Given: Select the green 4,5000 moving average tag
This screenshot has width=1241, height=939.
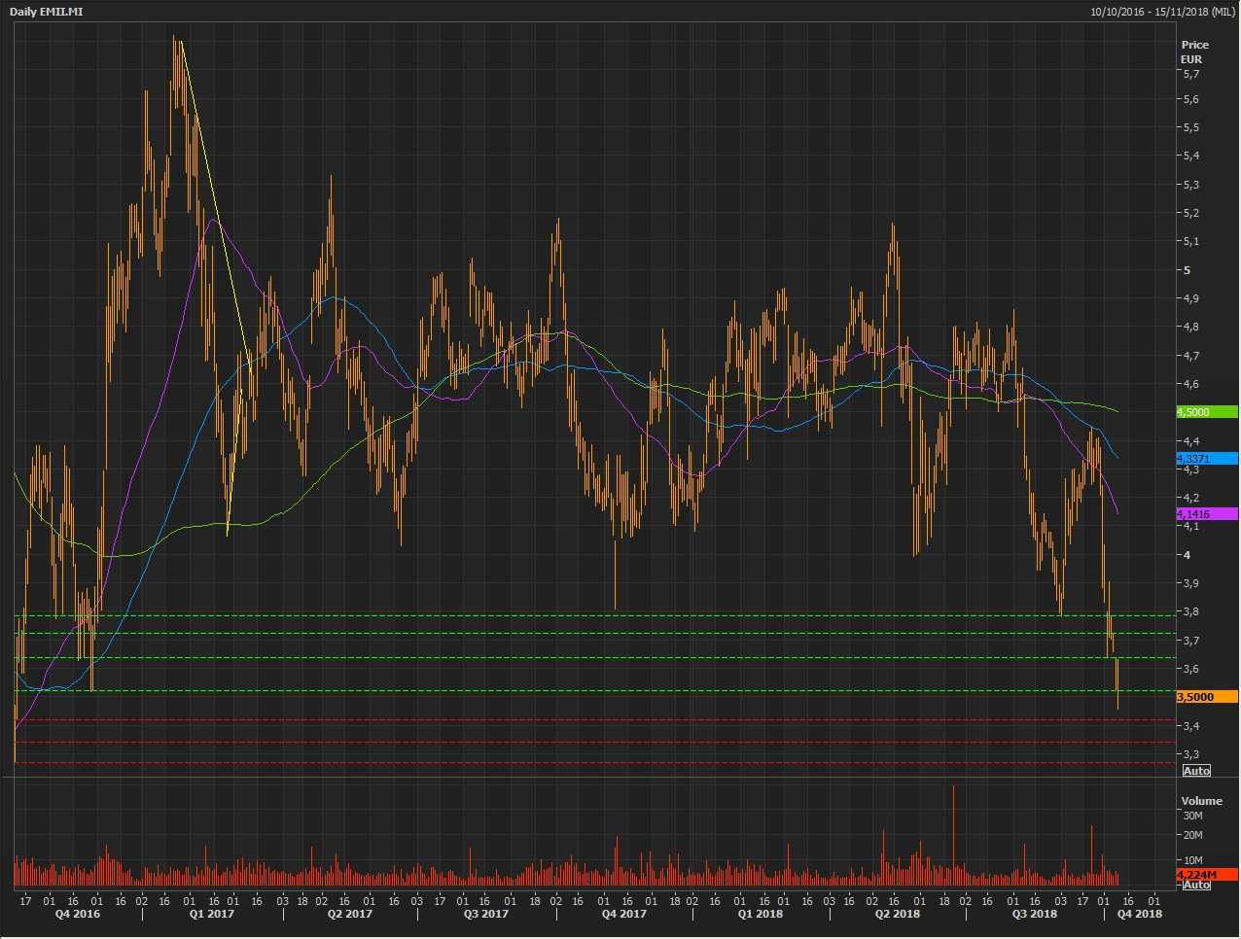Looking at the screenshot, I should [1206, 412].
